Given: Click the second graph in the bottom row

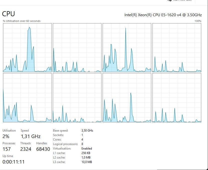Looking at the screenshot, I should [x=77, y=98].
